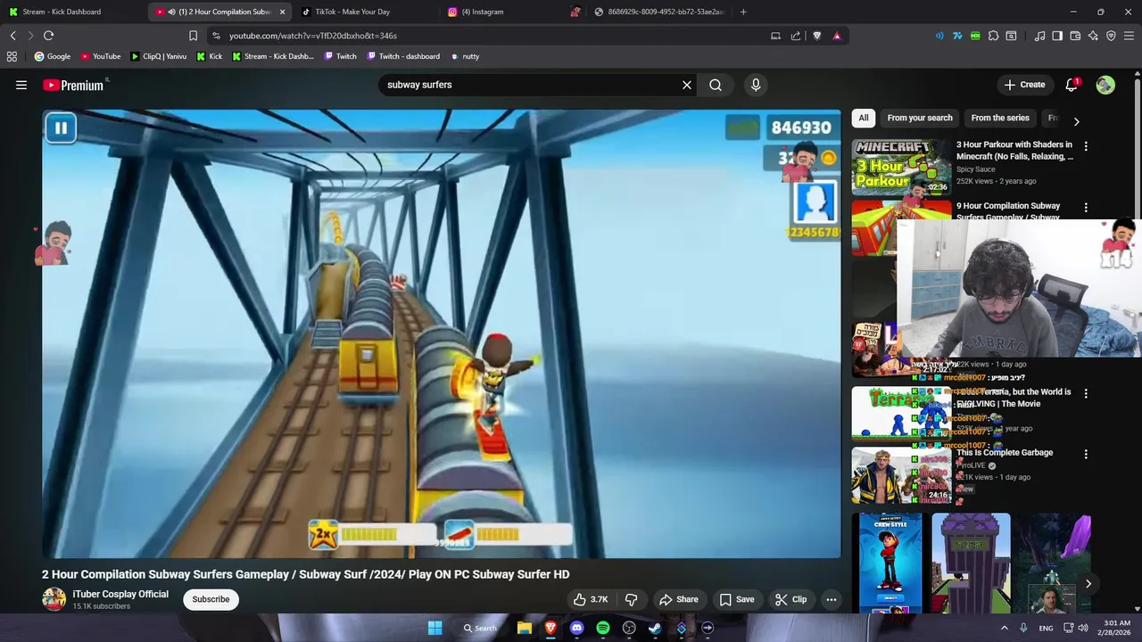Open YouTube notifications bell
The height and width of the screenshot is (642, 1142).
click(1072, 85)
